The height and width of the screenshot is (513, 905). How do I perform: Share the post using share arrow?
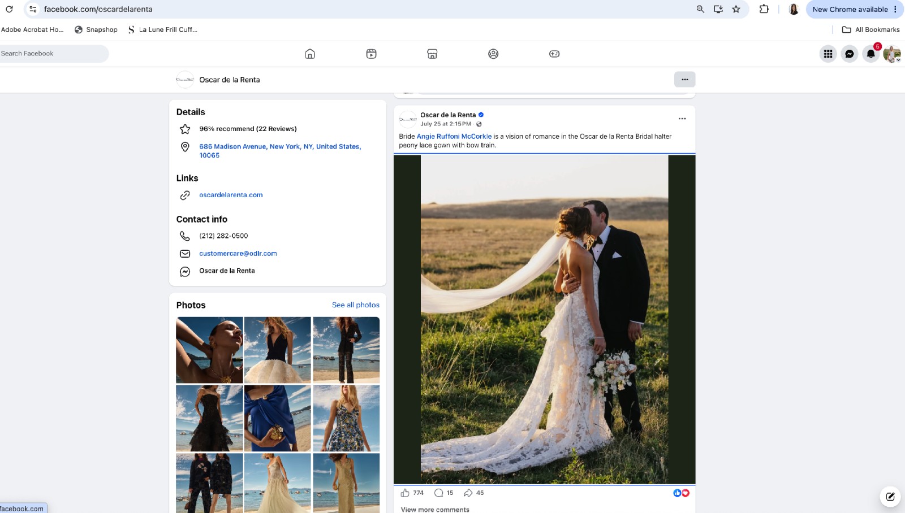pos(468,493)
